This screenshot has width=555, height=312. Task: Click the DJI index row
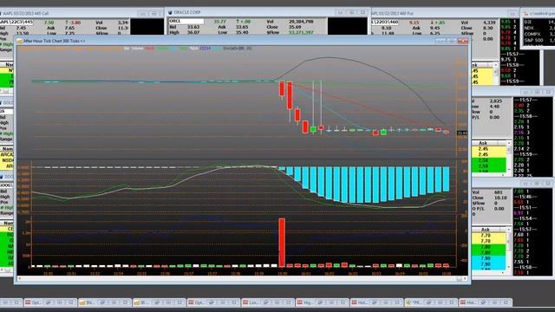(539, 22)
